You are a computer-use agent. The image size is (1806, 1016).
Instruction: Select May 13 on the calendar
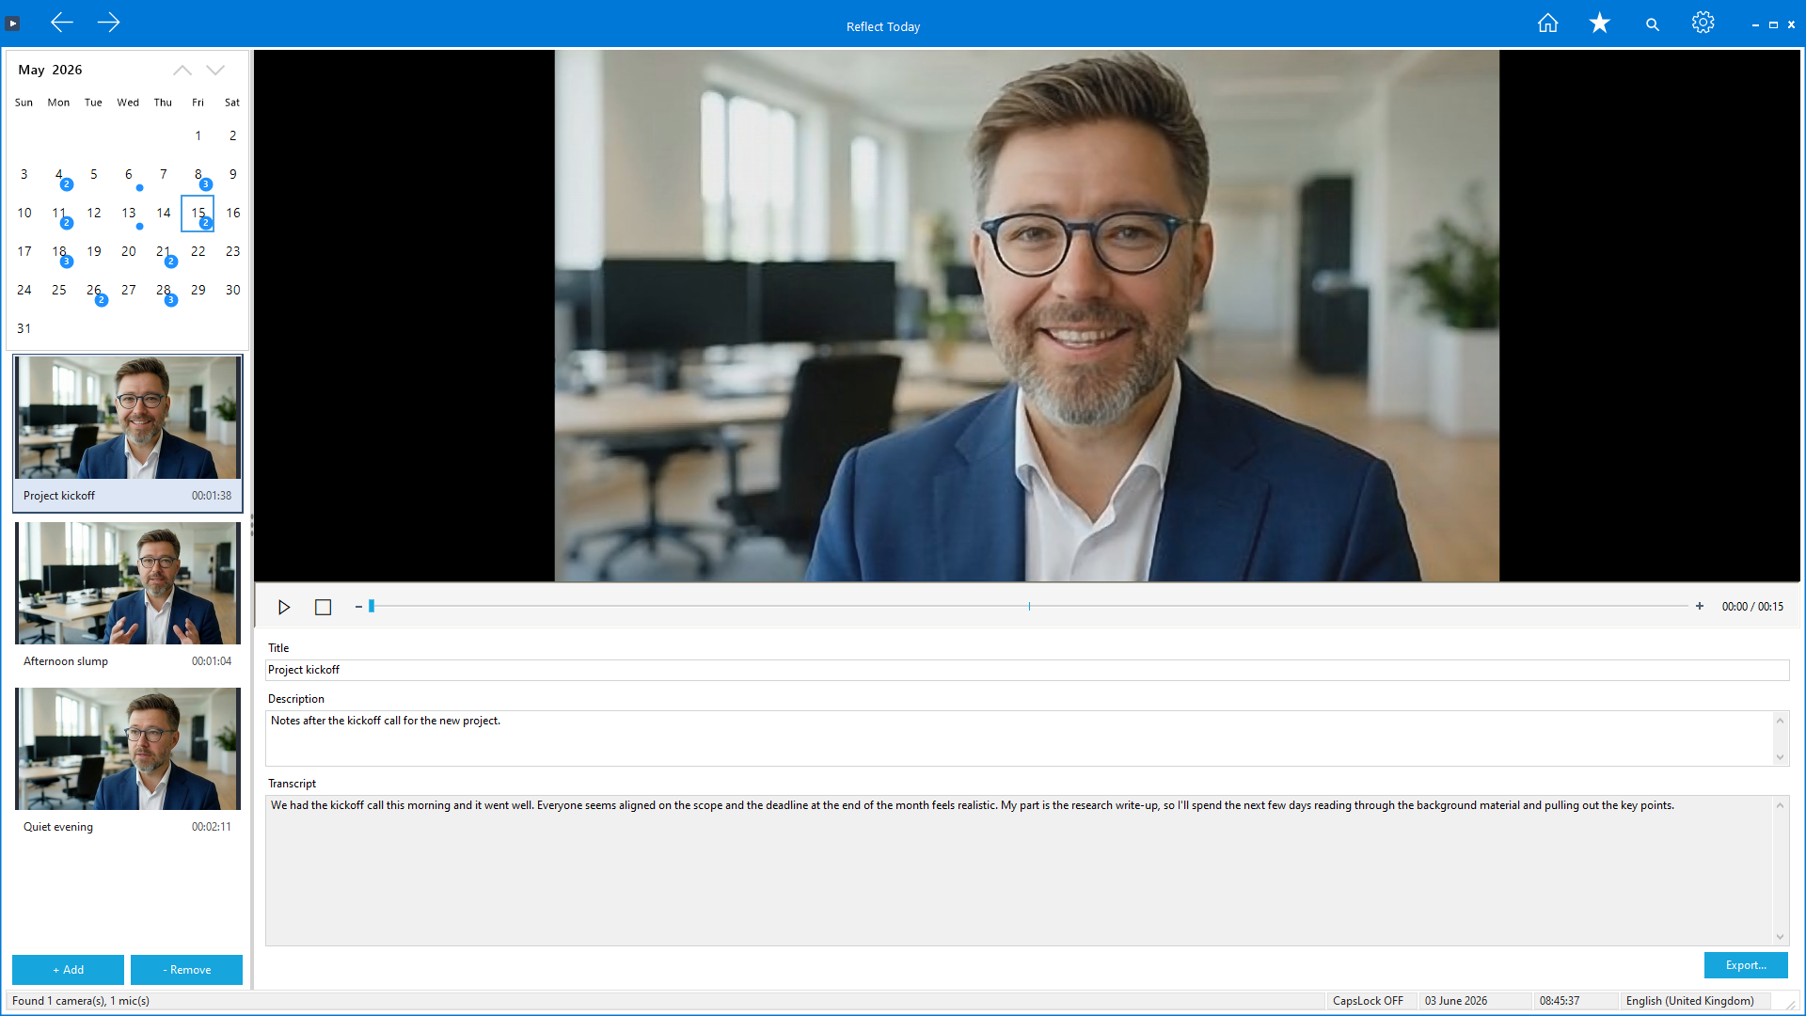coord(128,214)
